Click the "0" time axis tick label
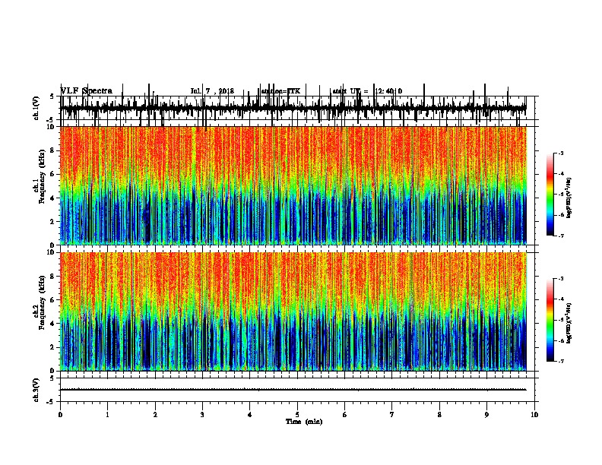602x465 pixels. tap(60, 415)
